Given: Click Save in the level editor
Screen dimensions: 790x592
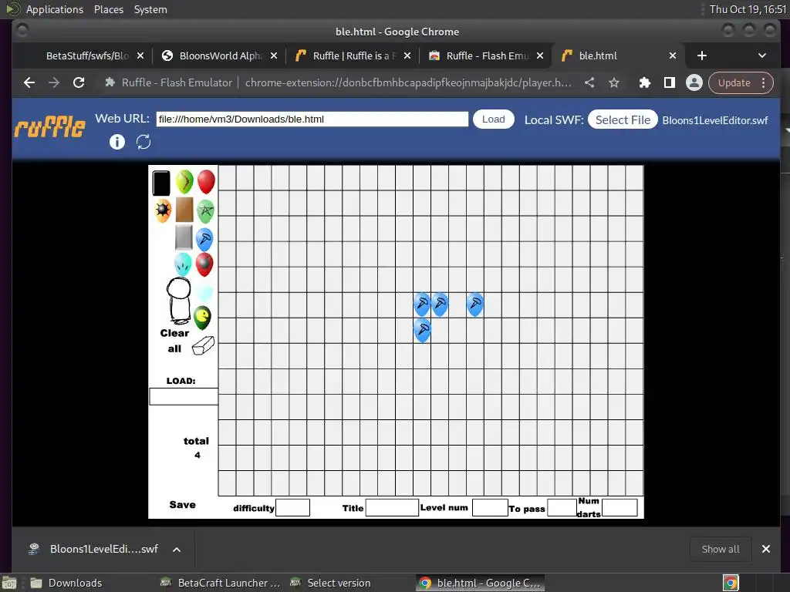Looking at the screenshot, I should (182, 505).
